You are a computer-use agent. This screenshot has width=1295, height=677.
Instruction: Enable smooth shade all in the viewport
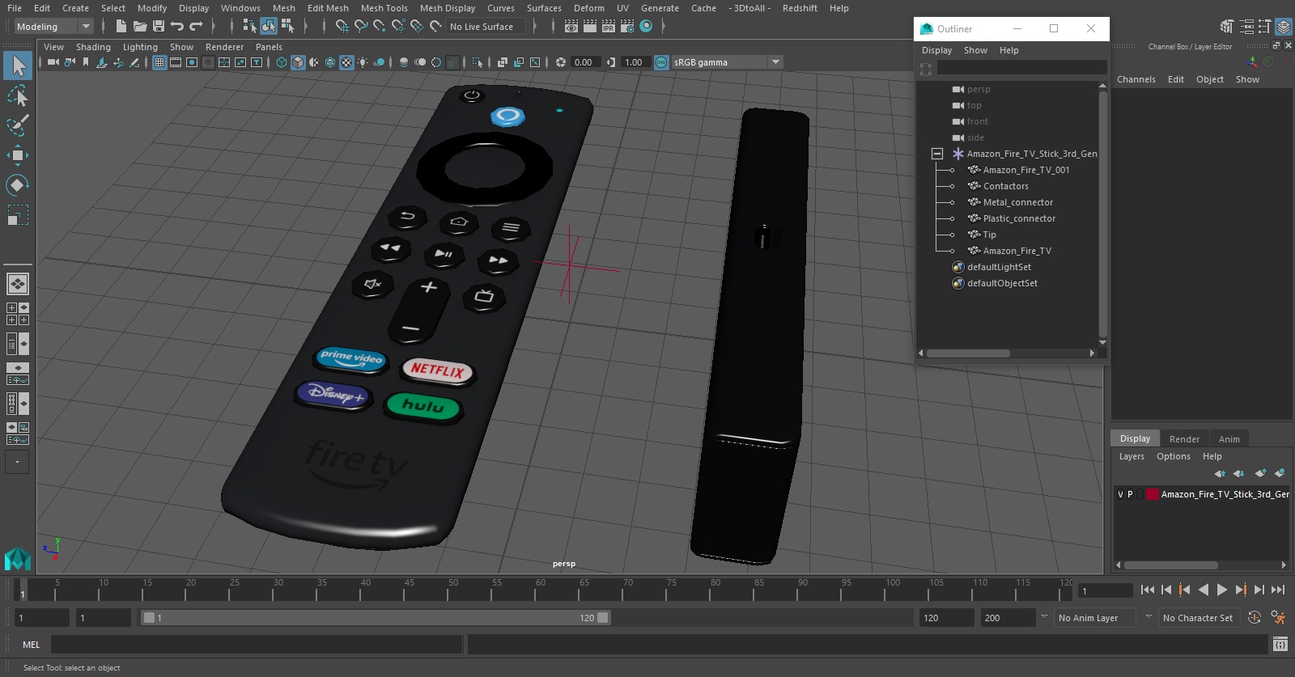tap(298, 62)
